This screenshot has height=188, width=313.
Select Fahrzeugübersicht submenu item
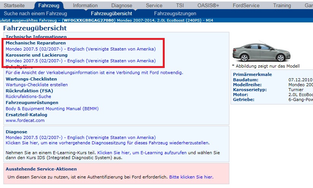(111, 14)
